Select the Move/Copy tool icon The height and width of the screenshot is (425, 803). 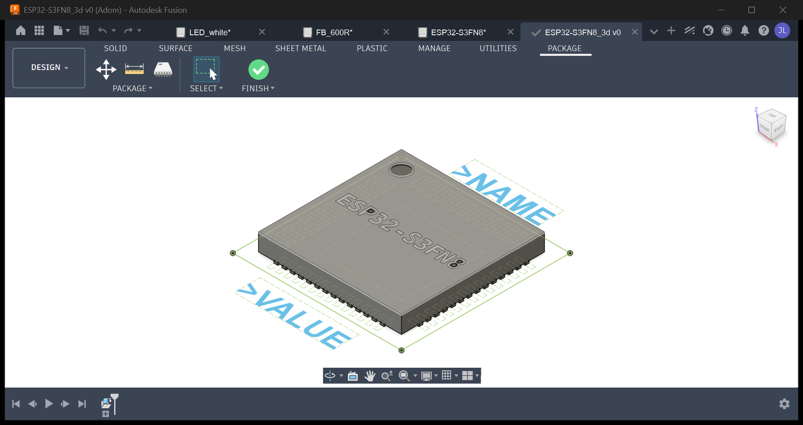(x=106, y=70)
